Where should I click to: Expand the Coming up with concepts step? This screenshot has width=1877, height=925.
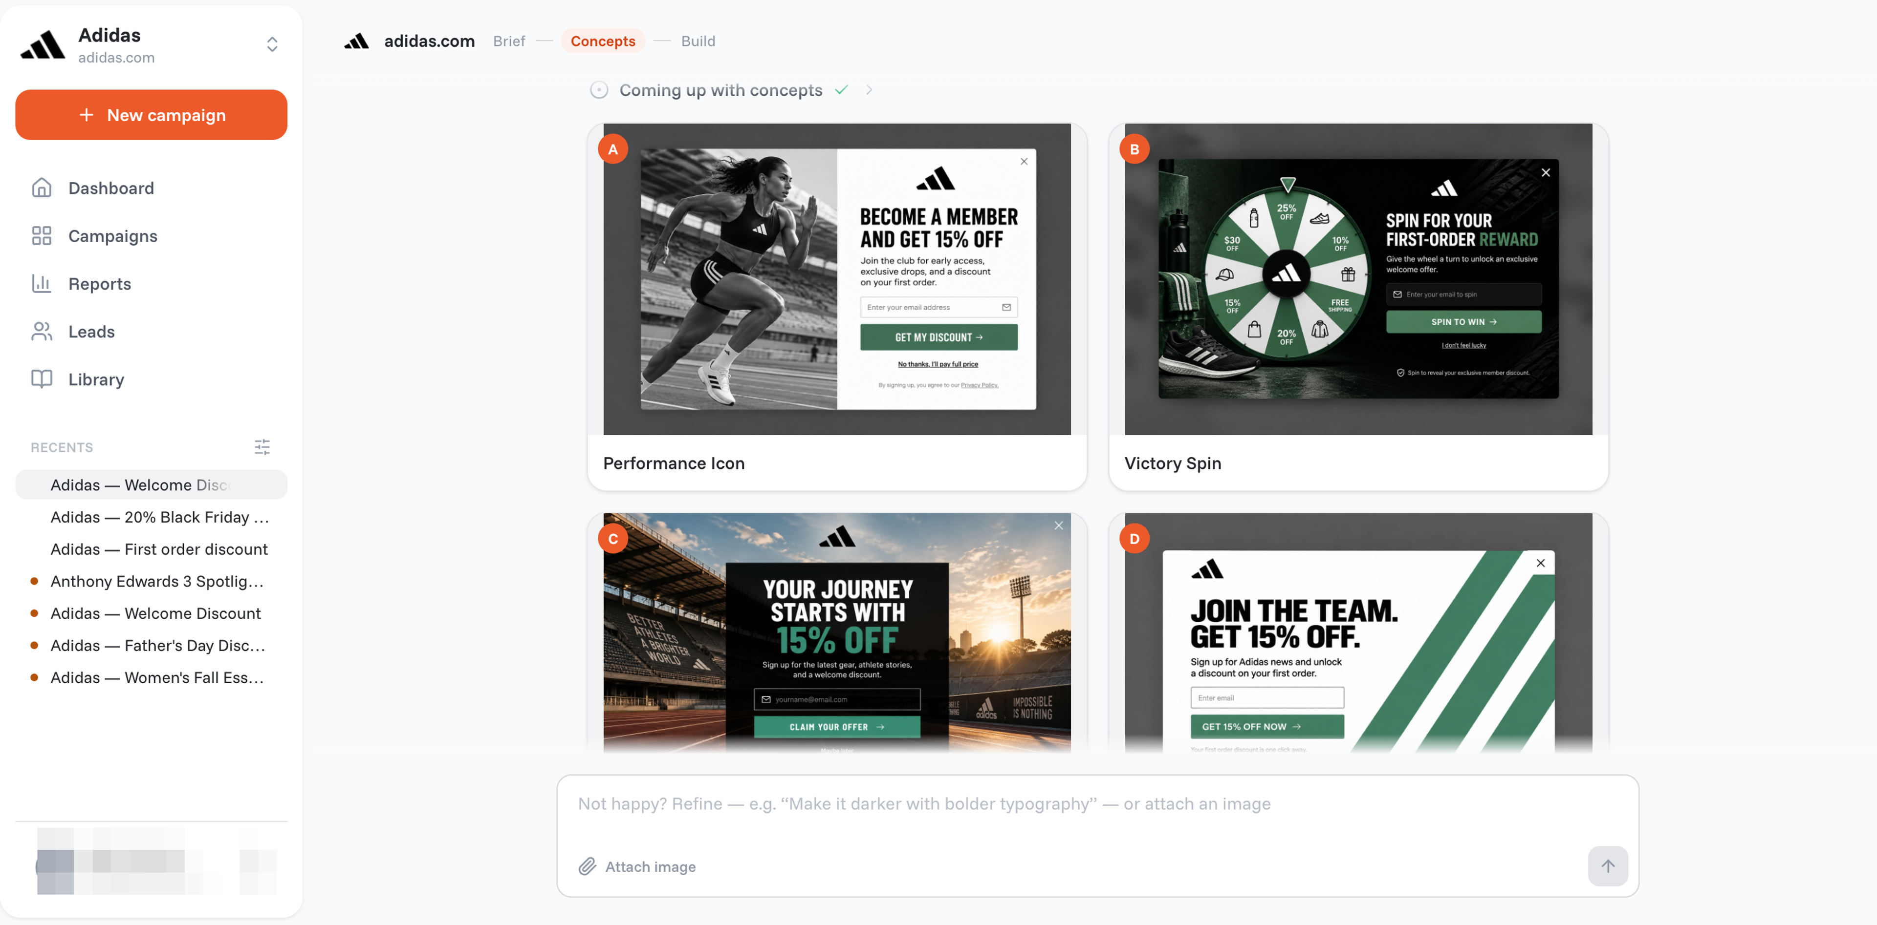pos(869,90)
